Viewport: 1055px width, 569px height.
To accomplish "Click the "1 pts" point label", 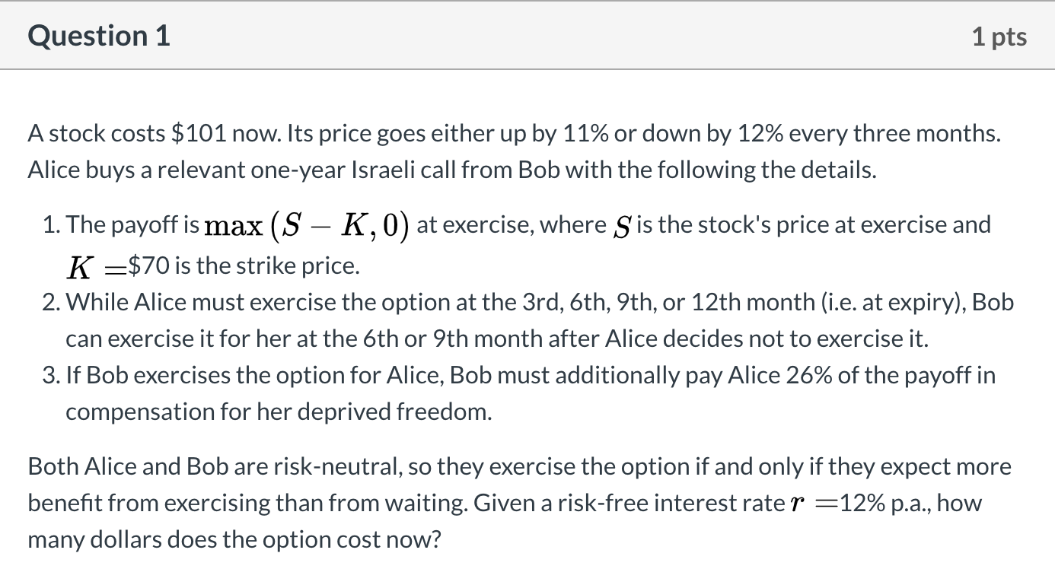I will (x=999, y=37).
